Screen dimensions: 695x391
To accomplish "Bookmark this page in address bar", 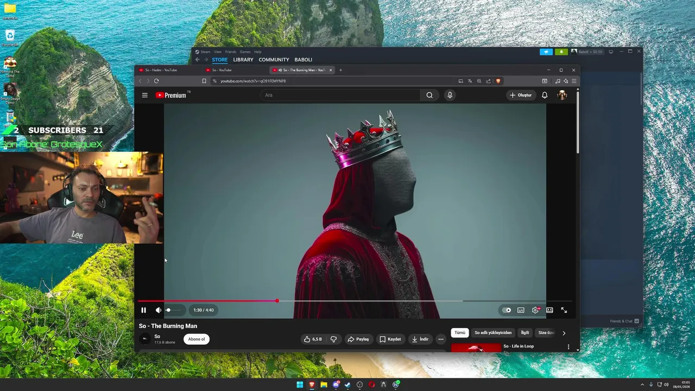I will point(204,81).
